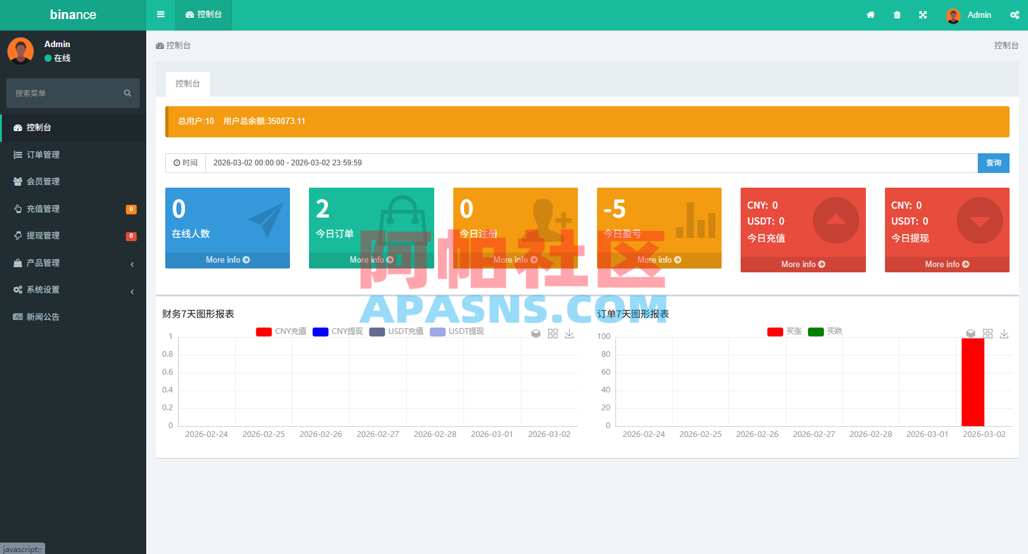Image resolution: width=1028 pixels, height=554 pixels.
Task: Select 控制台 tab in top navbar
Action: (x=203, y=15)
